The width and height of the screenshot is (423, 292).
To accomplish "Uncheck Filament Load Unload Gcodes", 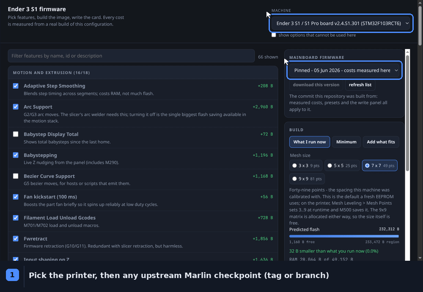I will [16, 218].
